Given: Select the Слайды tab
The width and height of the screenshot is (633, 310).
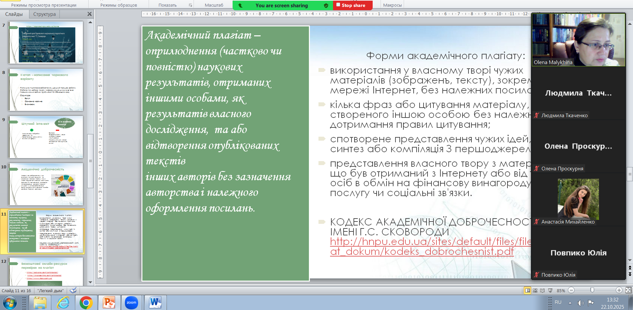Looking at the screenshot, I should pyautogui.click(x=14, y=14).
